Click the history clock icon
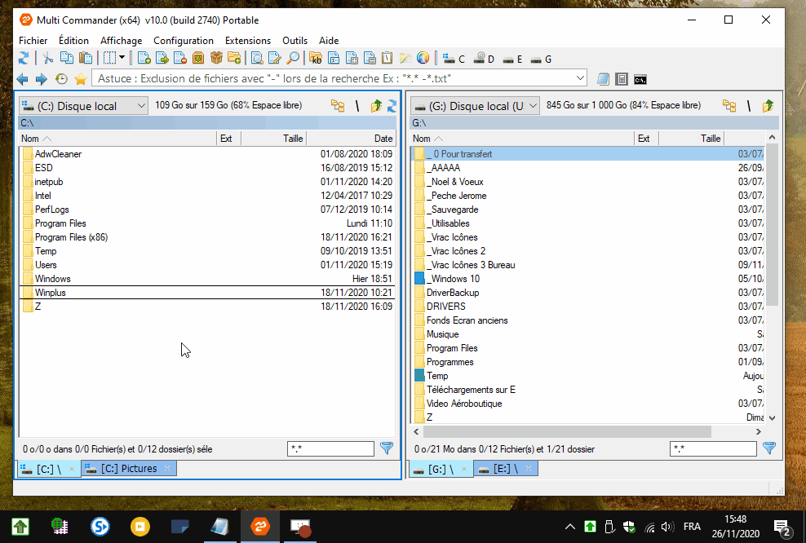Viewport: 806px width, 543px height. click(61, 79)
